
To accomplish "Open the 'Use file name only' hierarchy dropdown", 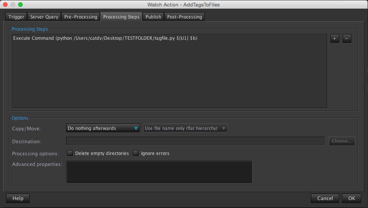I will coord(185,128).
